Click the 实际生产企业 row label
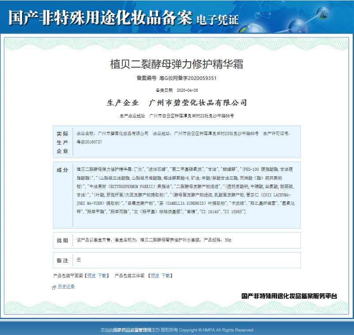 point(62,143)
